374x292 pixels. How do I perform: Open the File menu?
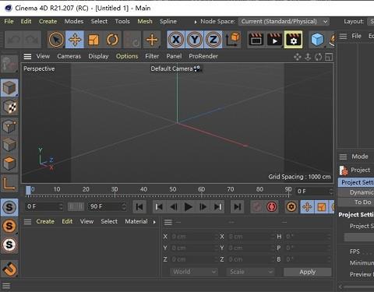point(9,21)
